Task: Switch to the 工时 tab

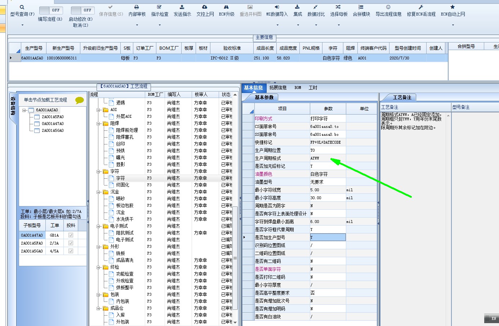Action: [313, 88]
